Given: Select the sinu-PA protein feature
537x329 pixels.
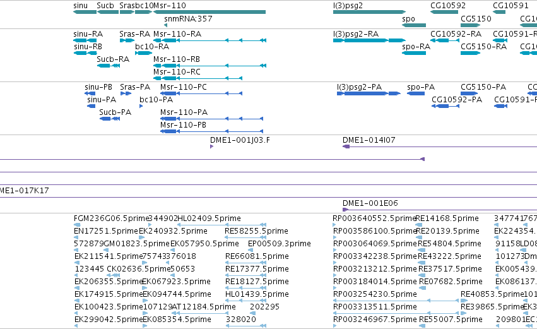Looking at the screenshot, I should click(x=91, y=106).
